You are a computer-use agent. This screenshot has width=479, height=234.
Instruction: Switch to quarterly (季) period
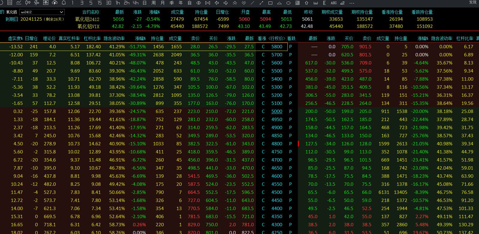pyautogui.click(x=172, y=3)
